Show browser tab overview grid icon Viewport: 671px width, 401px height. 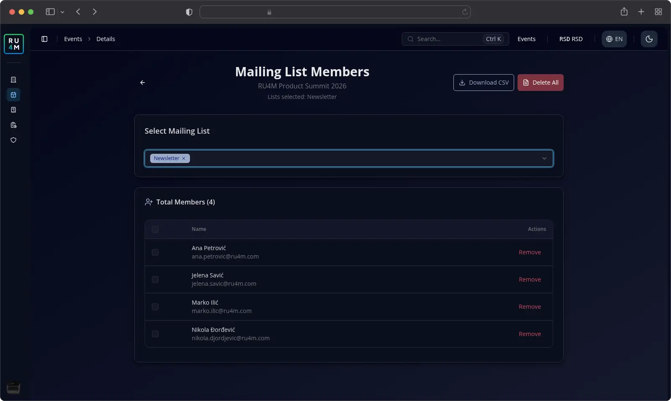click(x=658, y=12)
